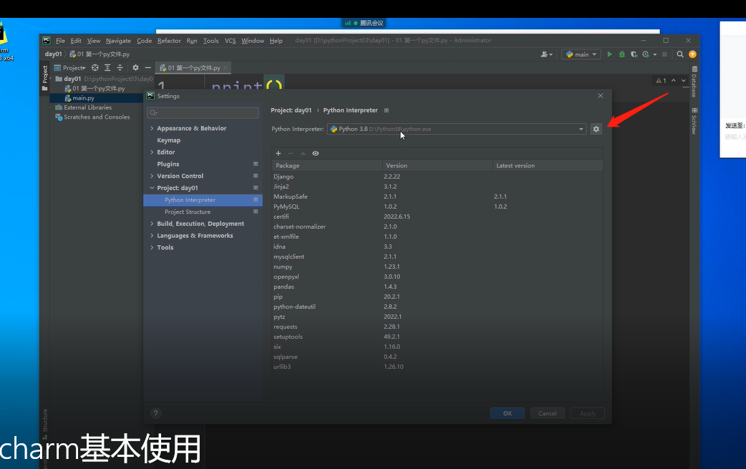746x469 pixels.
Task: Run with coverage icon in toolbar
Action: [634, 54]
